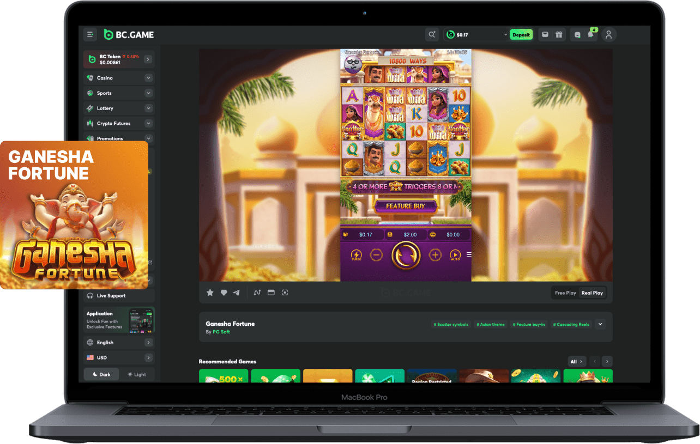Image resolution: width=700 pixels, height=444 pixels.
Task: Open notifications bell with badge
Action: (x=590, y=34)
